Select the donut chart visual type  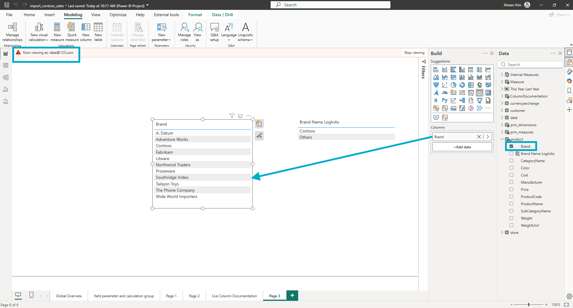462,85
